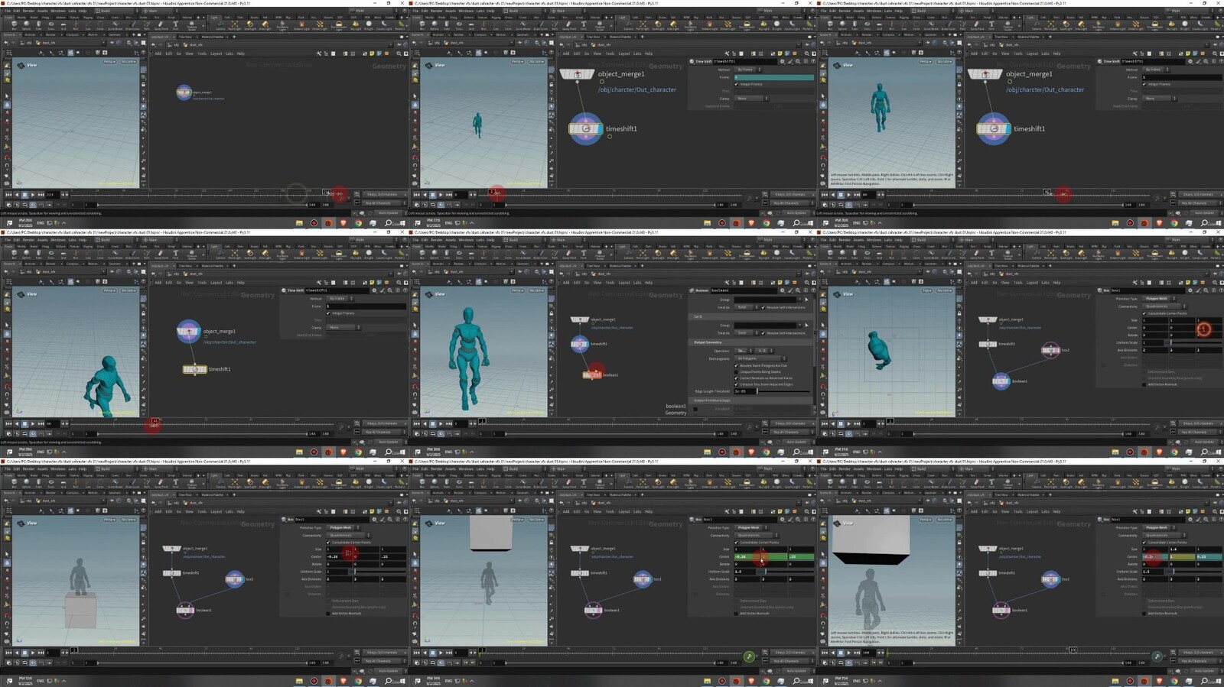Select Sphere shelf tool in Boolean parameters window

point(435,253)
